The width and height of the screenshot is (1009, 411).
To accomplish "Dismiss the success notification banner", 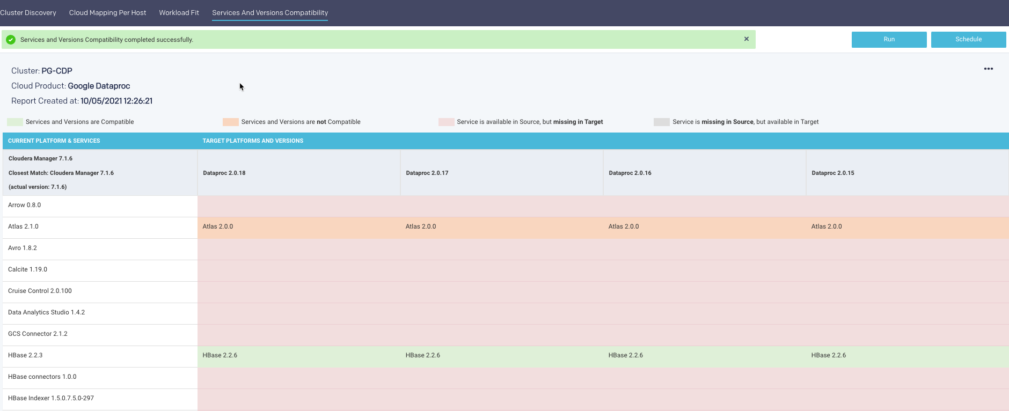I will [746, 39].
